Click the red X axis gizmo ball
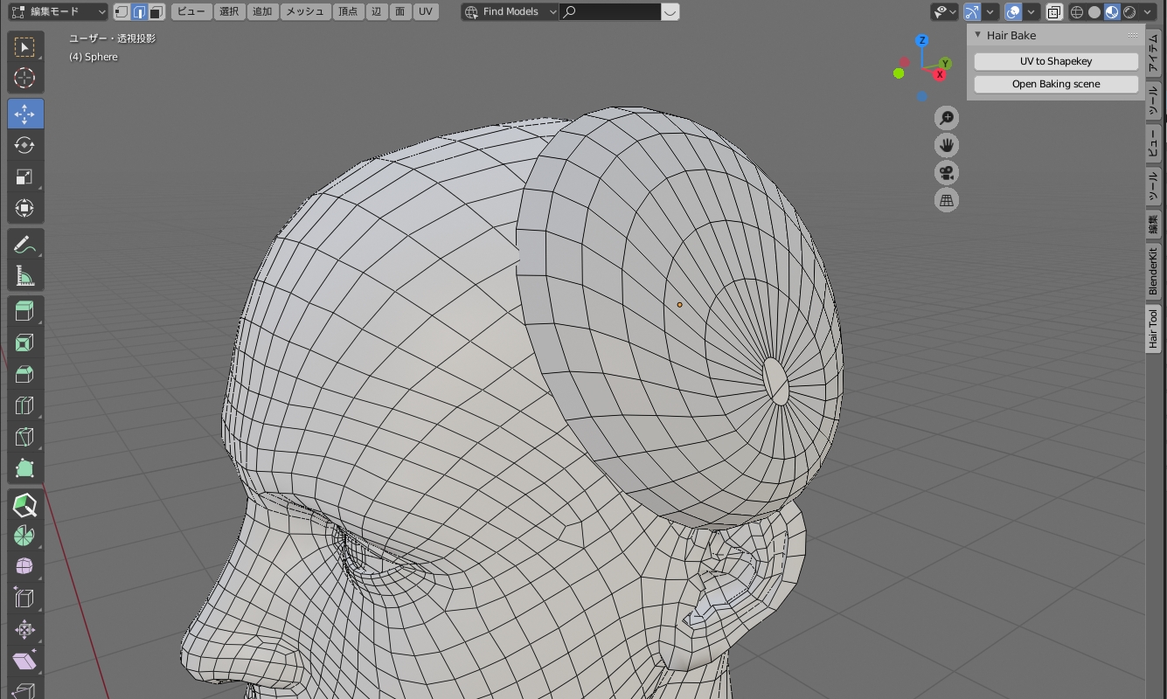This screenshot has width=1167, height=699. [940, 75]
